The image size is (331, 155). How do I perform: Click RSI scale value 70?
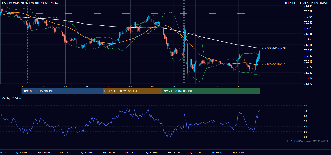(x=305, y=111)
